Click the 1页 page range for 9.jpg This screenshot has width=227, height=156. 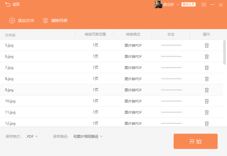click(x=96, y=90)
